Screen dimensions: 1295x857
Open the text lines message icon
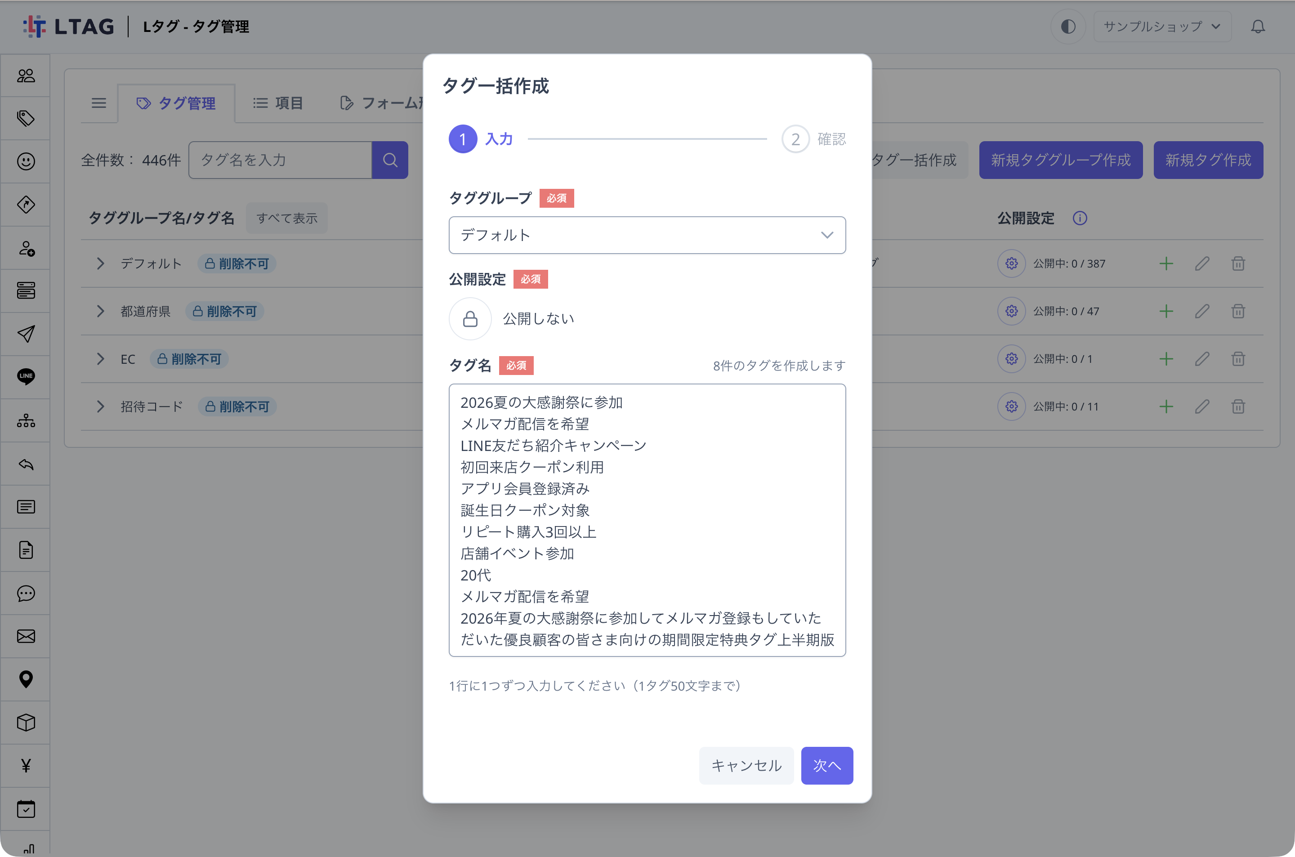point(26,507)
